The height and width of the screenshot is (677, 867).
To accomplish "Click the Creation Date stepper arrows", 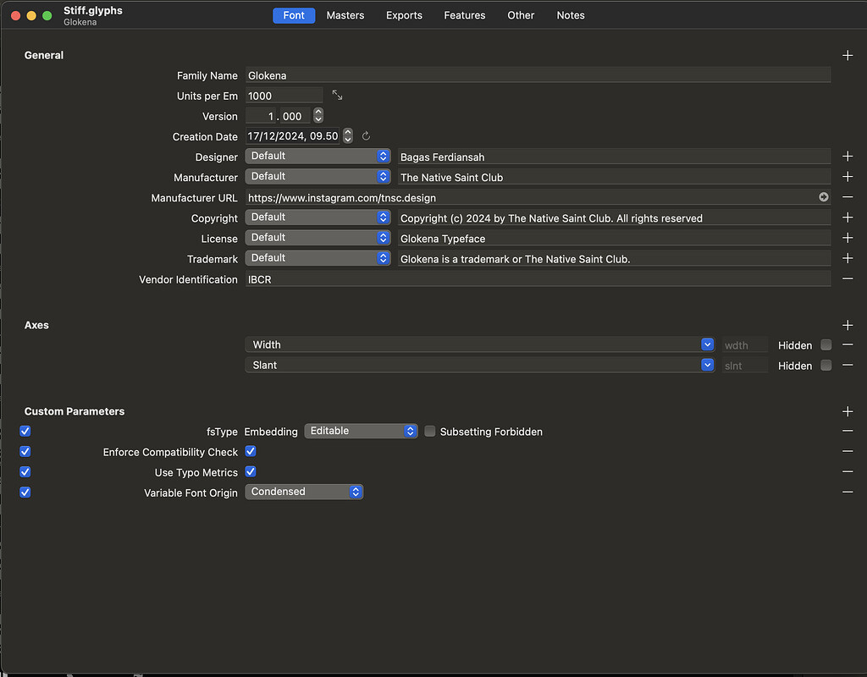I will [x=348, y=136].
